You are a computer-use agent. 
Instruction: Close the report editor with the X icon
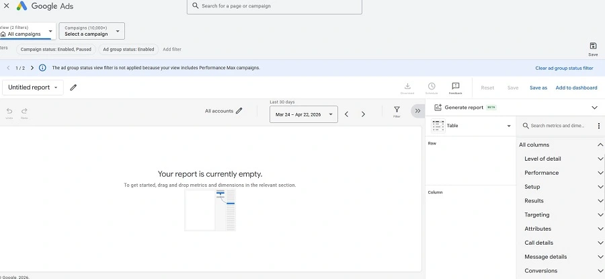tap(6, 6)
